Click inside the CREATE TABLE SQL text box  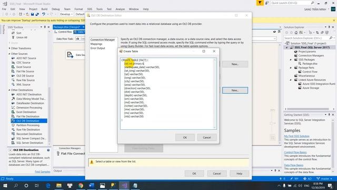tap(168, 94)
